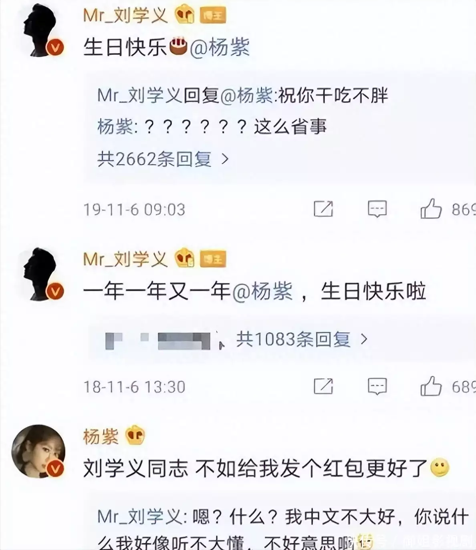Tap 博主 badge on first comment
Screen dimensions: 476x550
(x=213, y=16)
